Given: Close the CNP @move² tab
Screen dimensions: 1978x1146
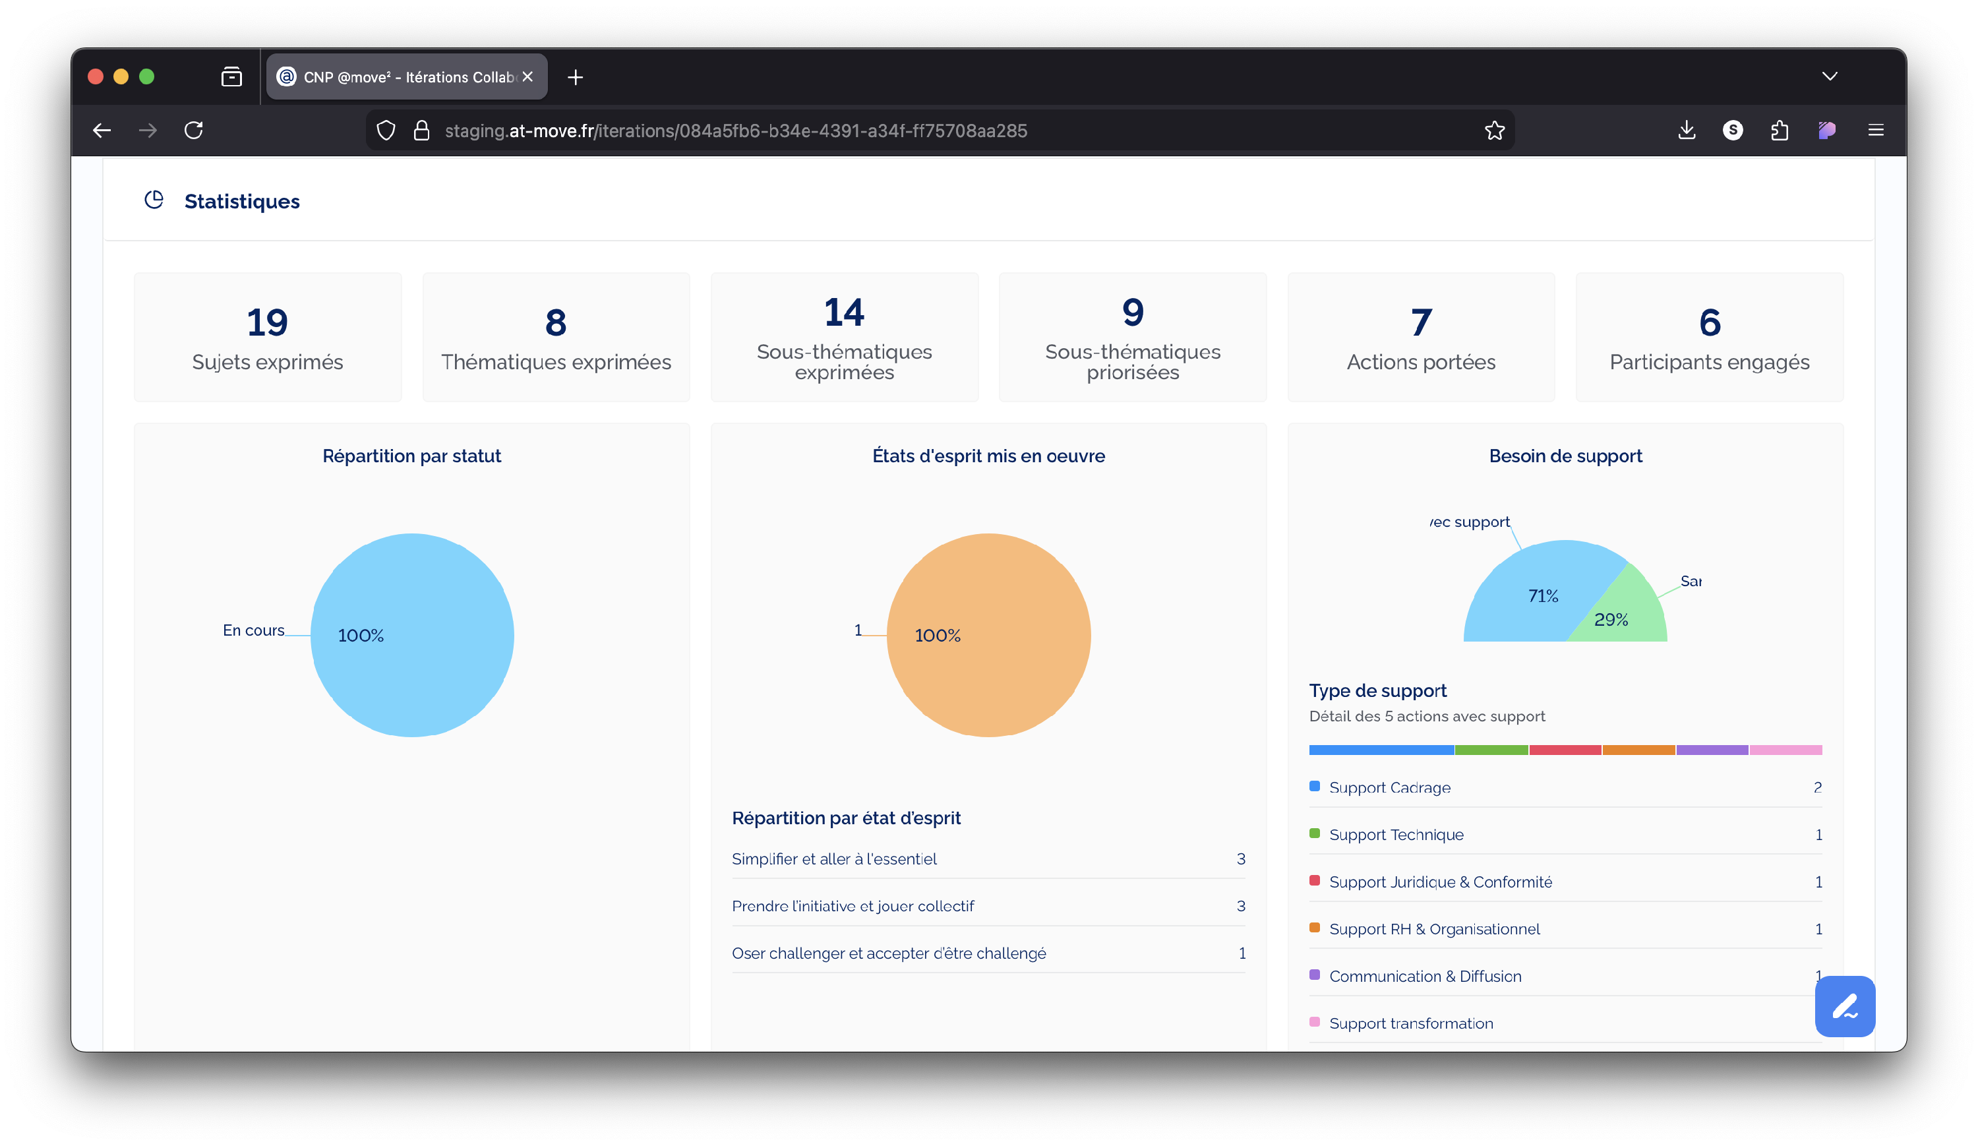Looking at the screenshot, I should [x=527, y=77].
